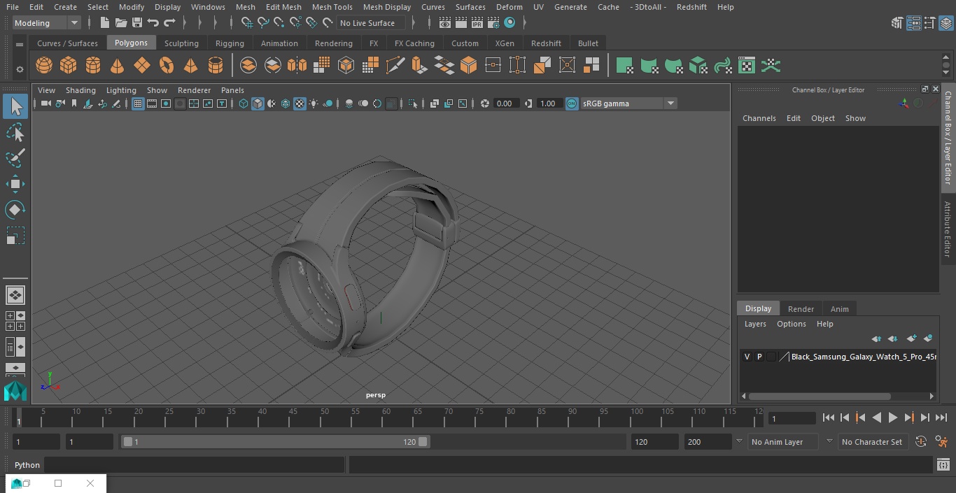Click the layer editor horizontal scrollbar
The image size is (956, 493).
820,396
